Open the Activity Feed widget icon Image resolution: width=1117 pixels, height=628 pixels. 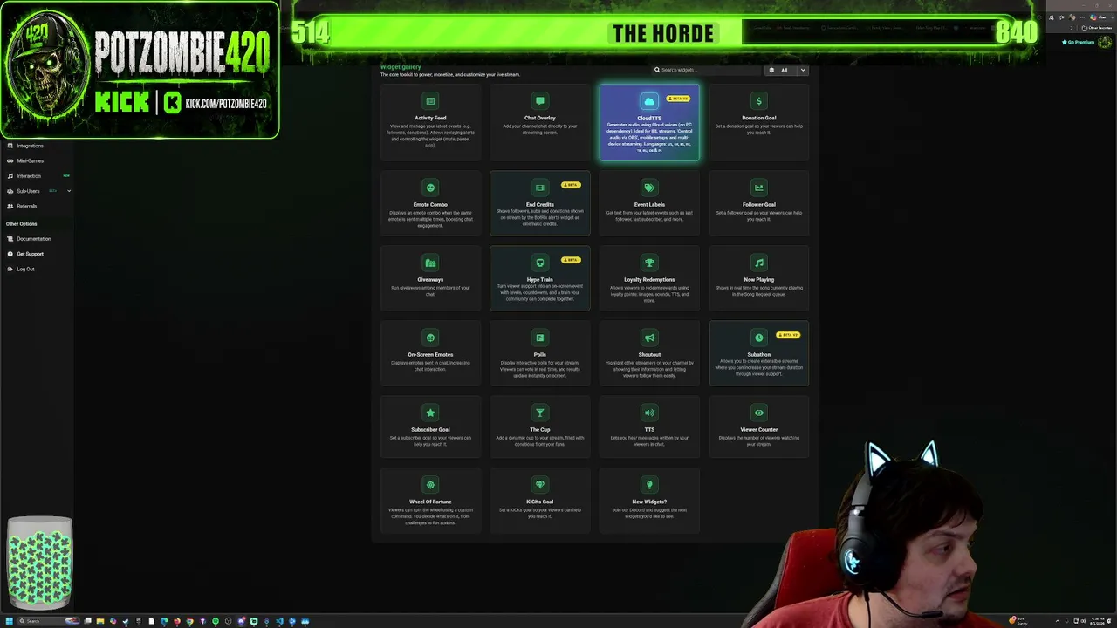point(430,101)
